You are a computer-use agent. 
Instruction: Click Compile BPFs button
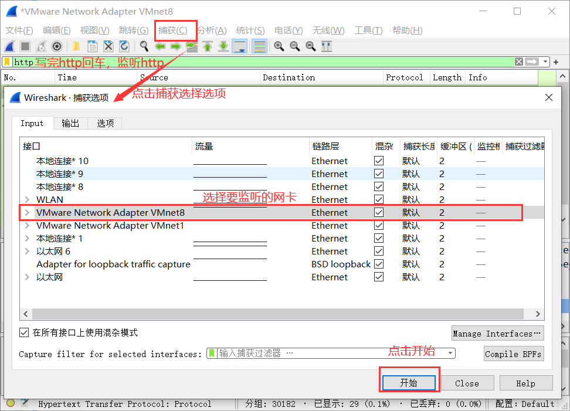514,354
